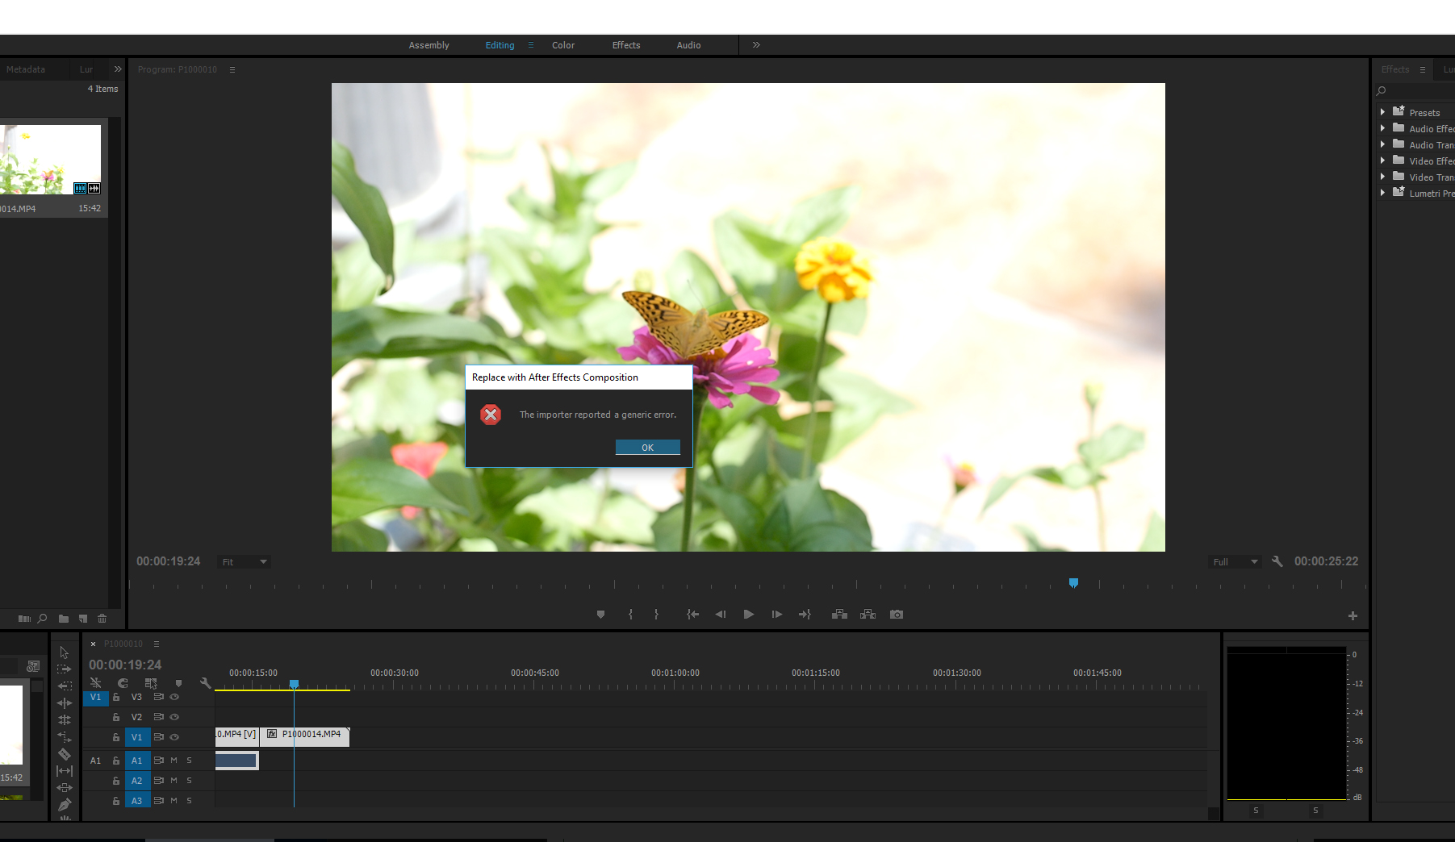Play the program monitor video
The width and height of the screenshot is (1455, 842).
pyautogui.click(x=749, y=615)
